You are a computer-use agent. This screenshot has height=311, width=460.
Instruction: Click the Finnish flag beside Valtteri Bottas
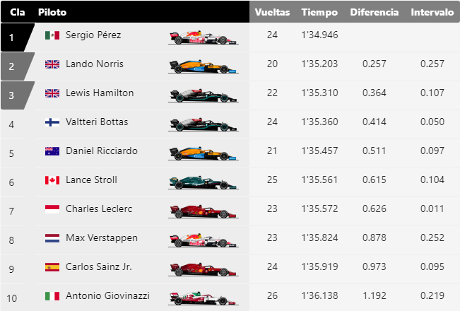(52, 122)
